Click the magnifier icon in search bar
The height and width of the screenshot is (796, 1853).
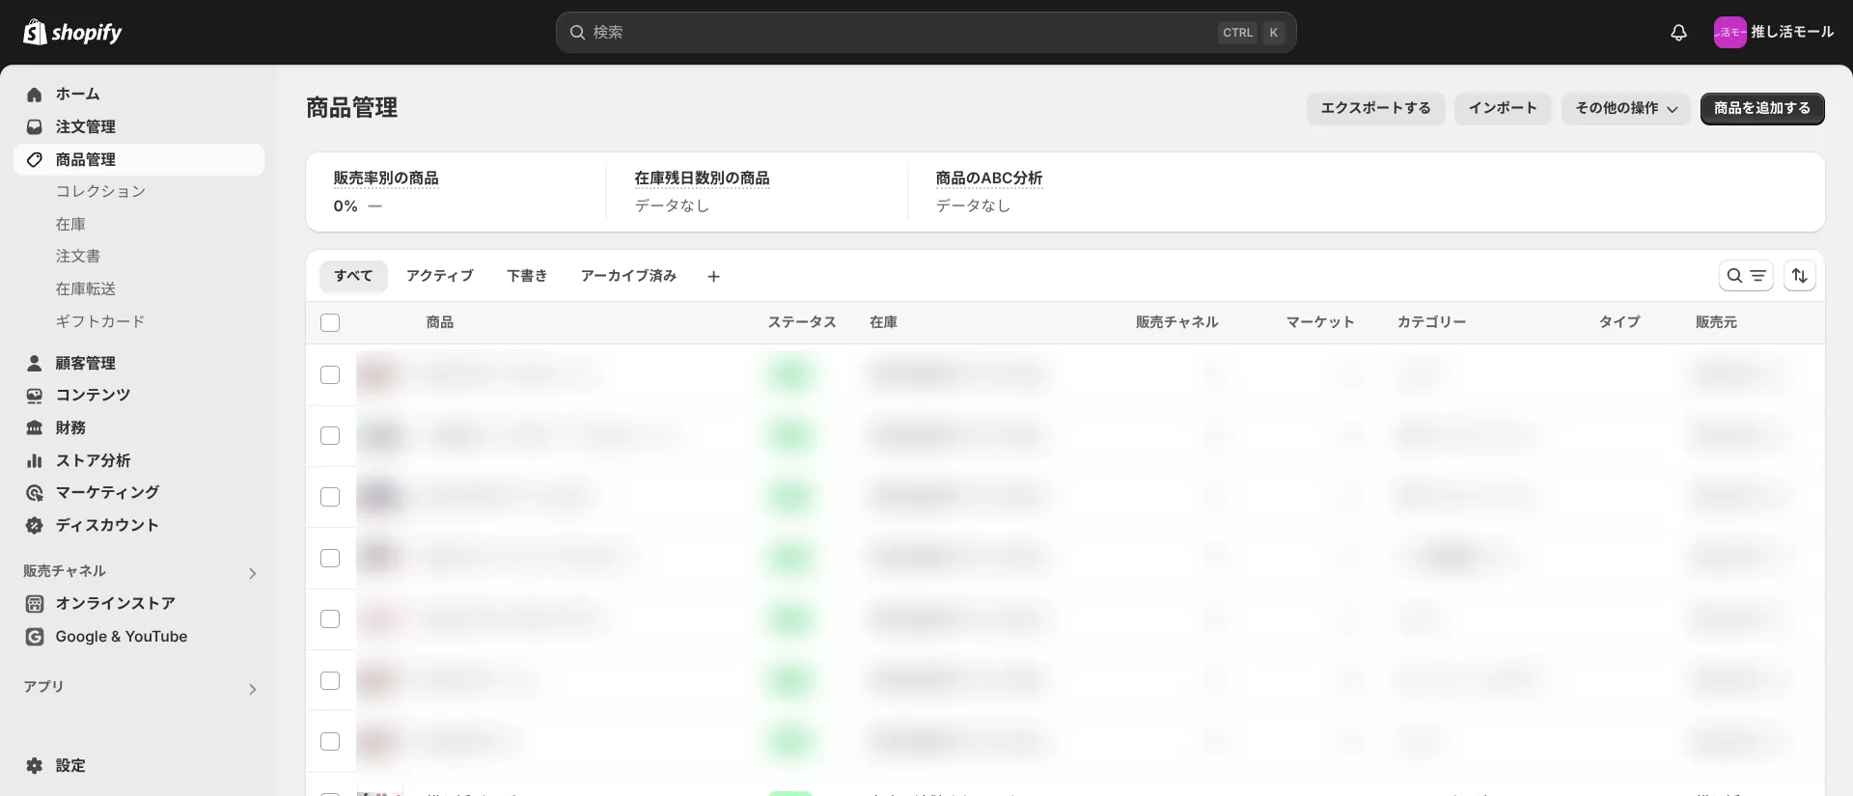(x=577, y=32)
